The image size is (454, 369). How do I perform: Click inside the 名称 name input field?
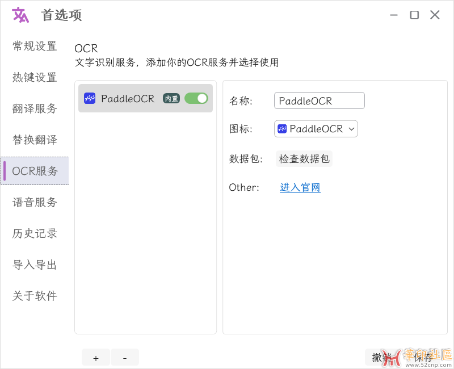319,100
